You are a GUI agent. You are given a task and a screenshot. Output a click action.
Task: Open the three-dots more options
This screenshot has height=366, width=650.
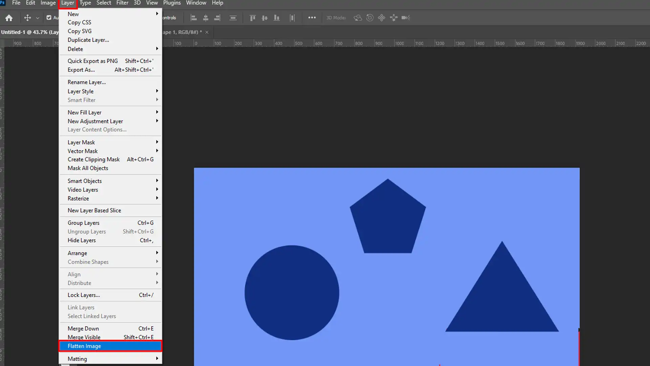pyautogui.click(x=312, y=18)
